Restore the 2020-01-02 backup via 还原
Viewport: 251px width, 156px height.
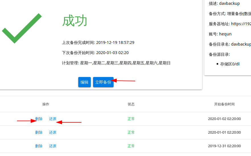coord(53,119)
